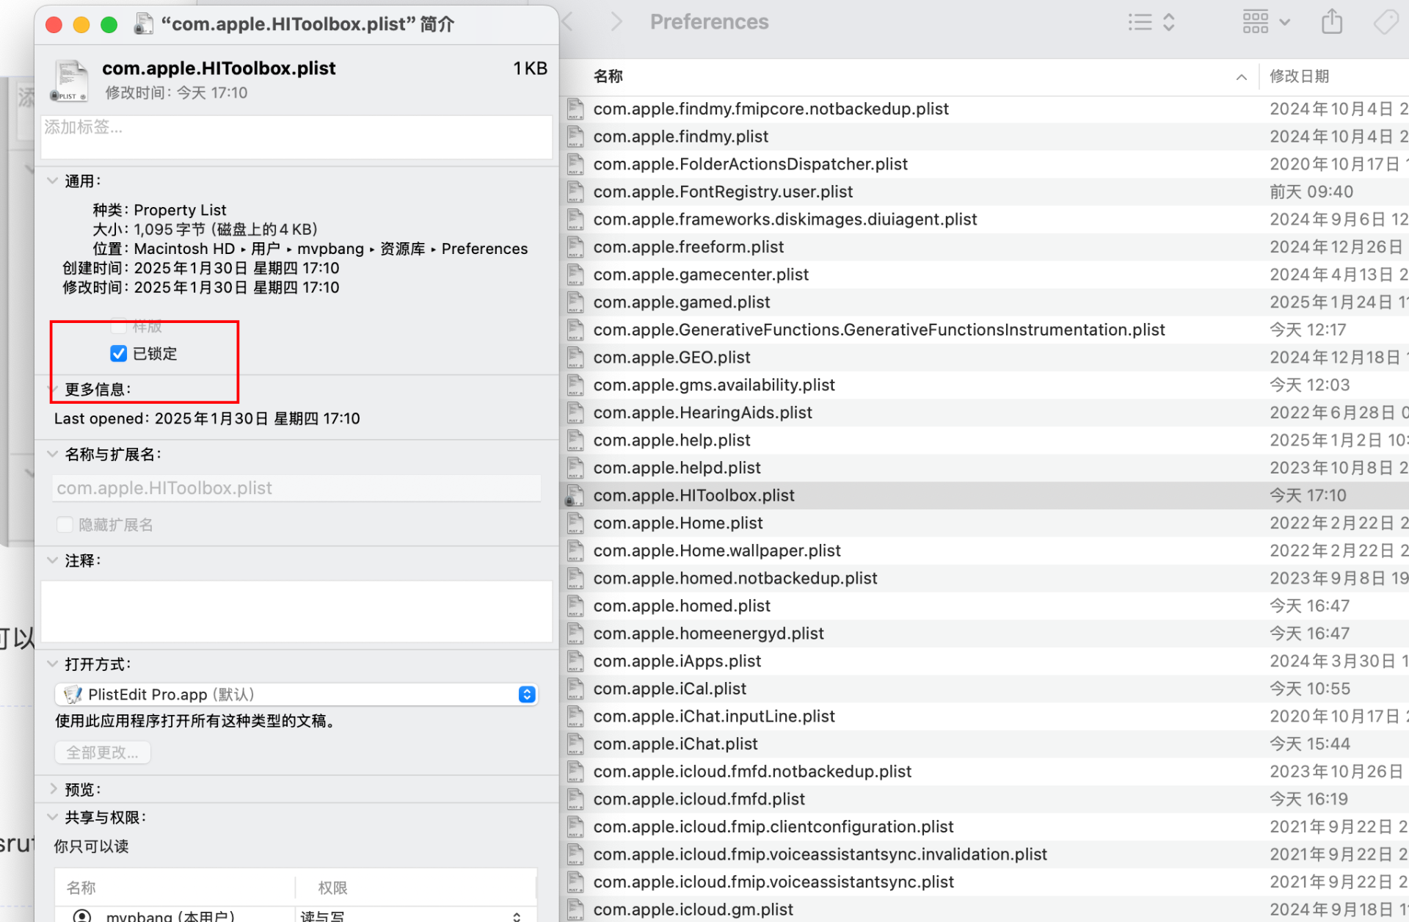Click the plist icon in info header
Image resolution: width=1409 pixels, height=922 pixels.
click(70, 81)
